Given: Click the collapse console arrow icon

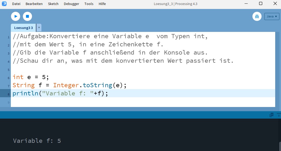Looking at the screenshot, I should point(279,115).
